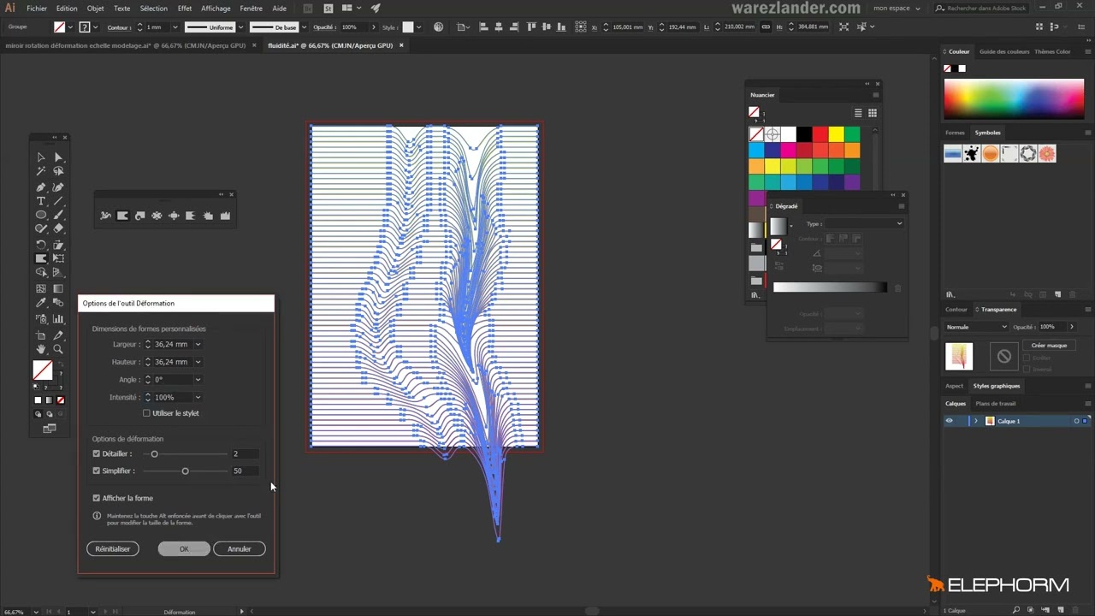Open the recolor artwork wheel icon
Screen dimensions: 1095x616
pos(439,27)
